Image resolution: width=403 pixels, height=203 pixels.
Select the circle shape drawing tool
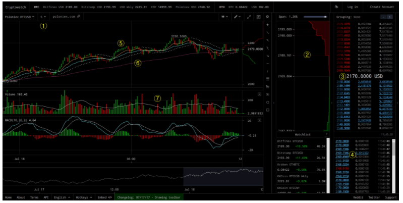click(267, 102)
